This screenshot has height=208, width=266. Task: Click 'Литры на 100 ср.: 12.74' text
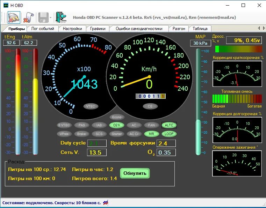click(x=37, y=169)
